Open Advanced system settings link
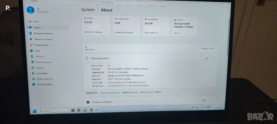 [151, 92]
